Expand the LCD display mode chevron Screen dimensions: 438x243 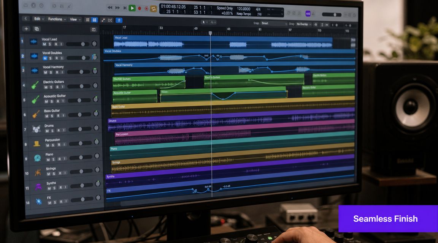[x=282, y=14]
